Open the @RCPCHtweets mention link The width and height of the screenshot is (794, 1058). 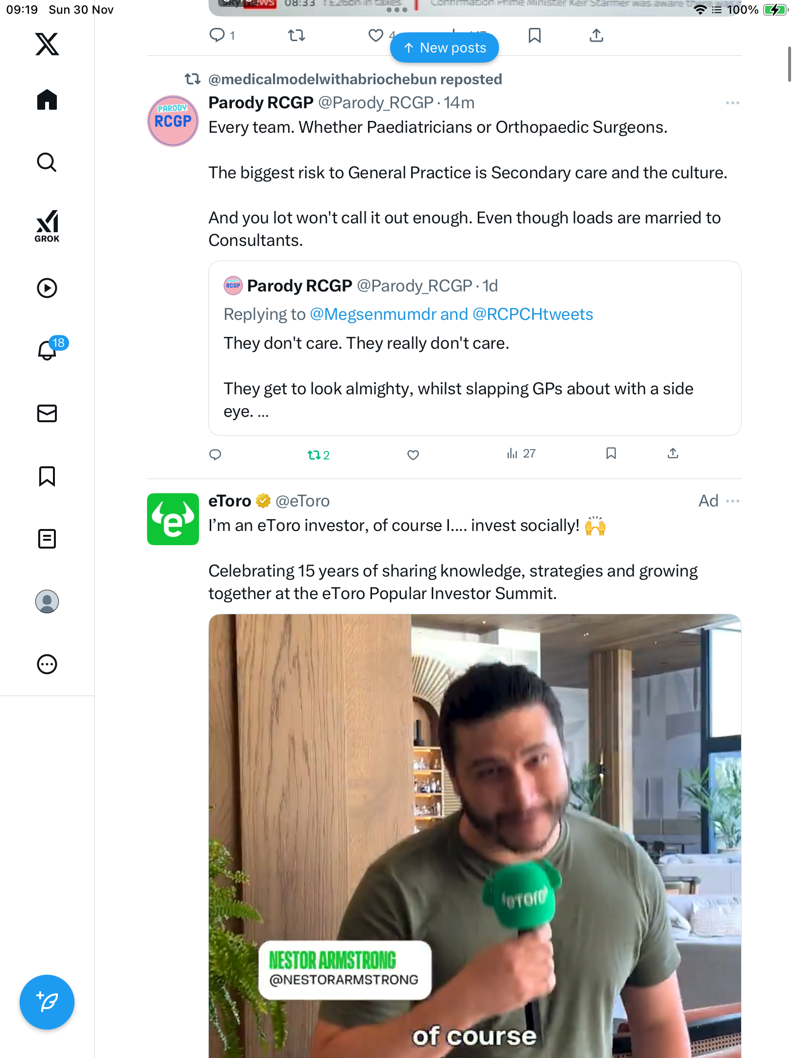(x=533, y=314)
